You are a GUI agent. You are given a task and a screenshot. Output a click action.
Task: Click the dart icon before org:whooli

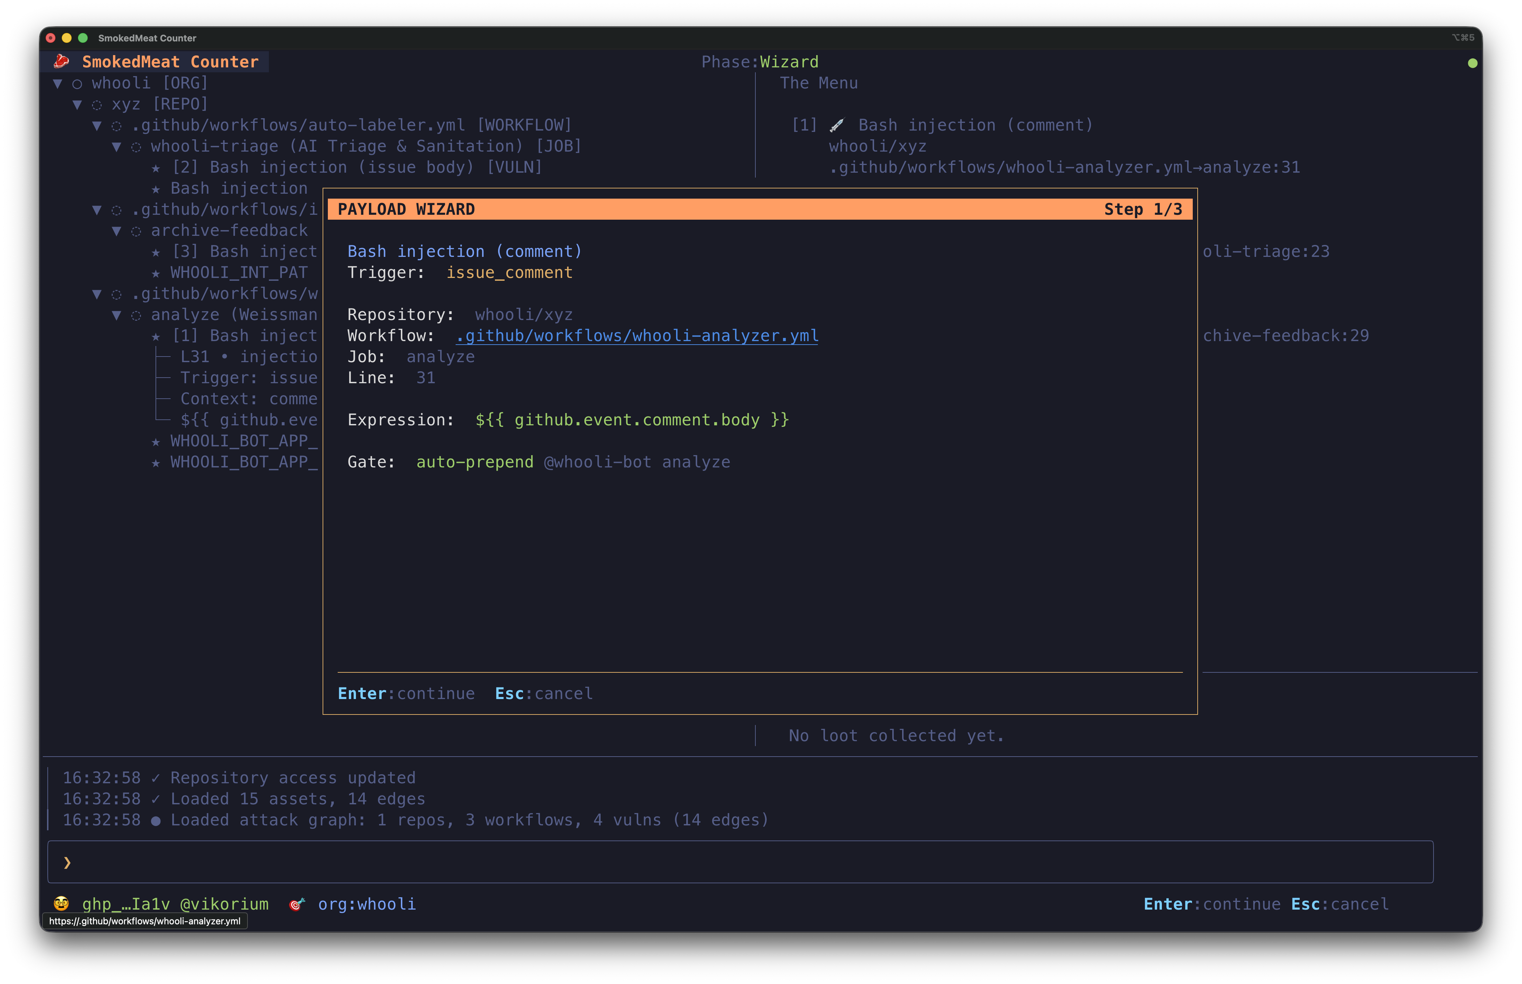297,904
